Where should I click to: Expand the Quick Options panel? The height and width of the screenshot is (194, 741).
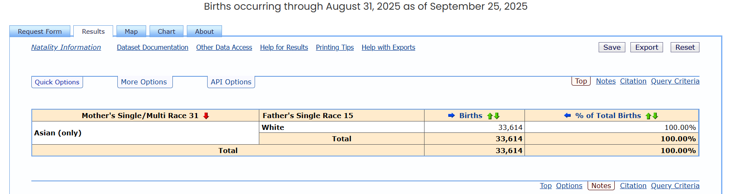pos(57,82)
